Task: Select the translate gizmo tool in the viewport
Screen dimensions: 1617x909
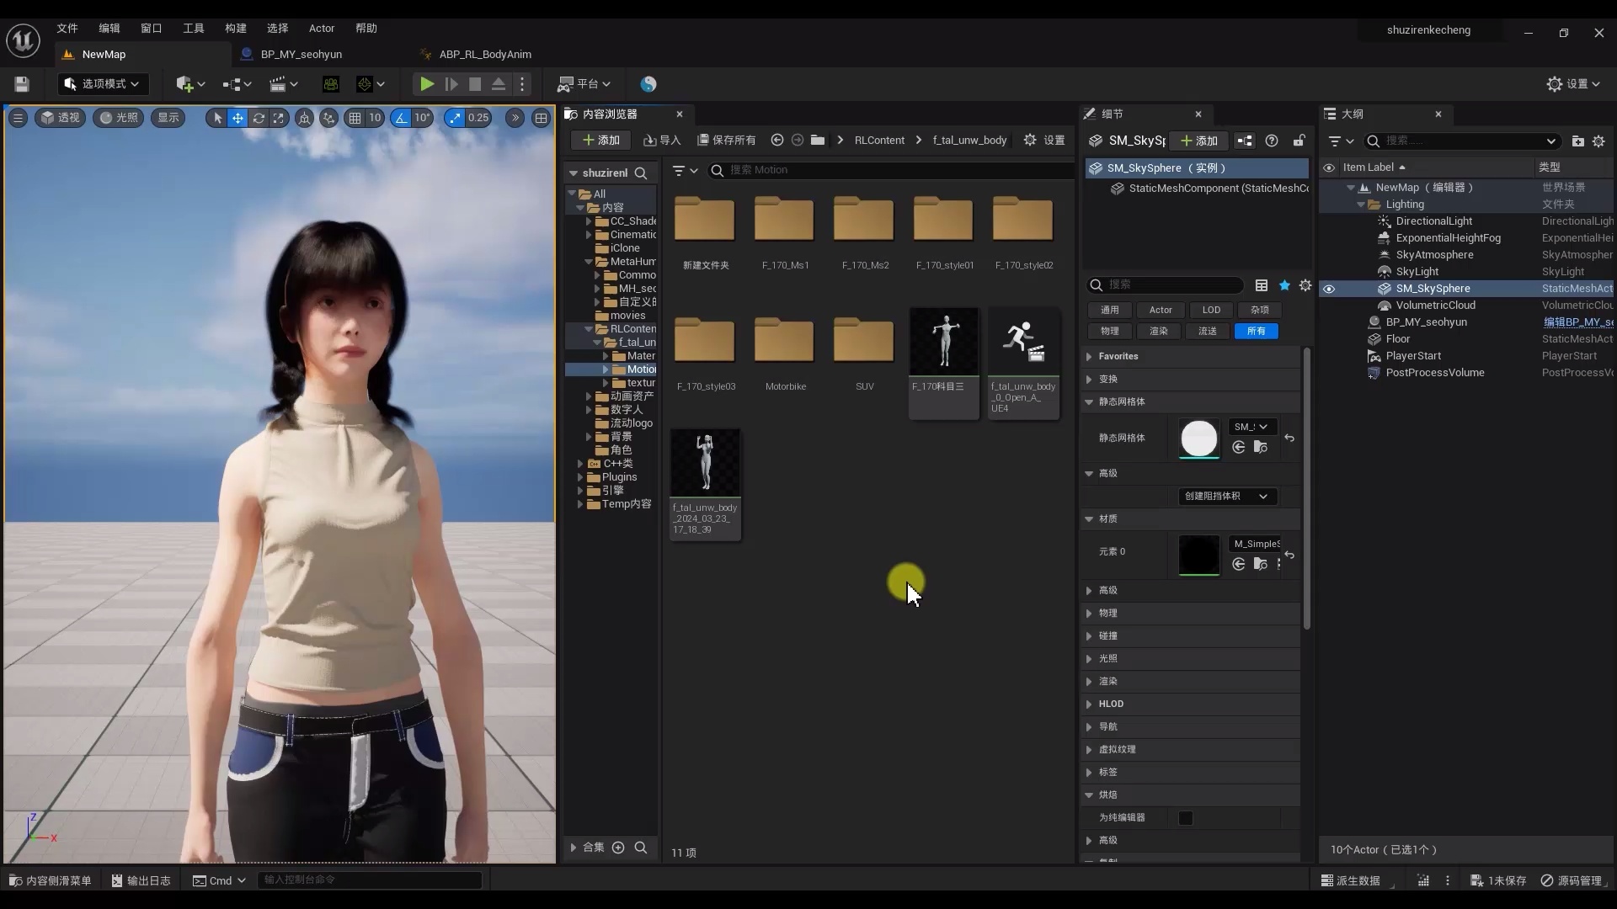Action: 237,118
